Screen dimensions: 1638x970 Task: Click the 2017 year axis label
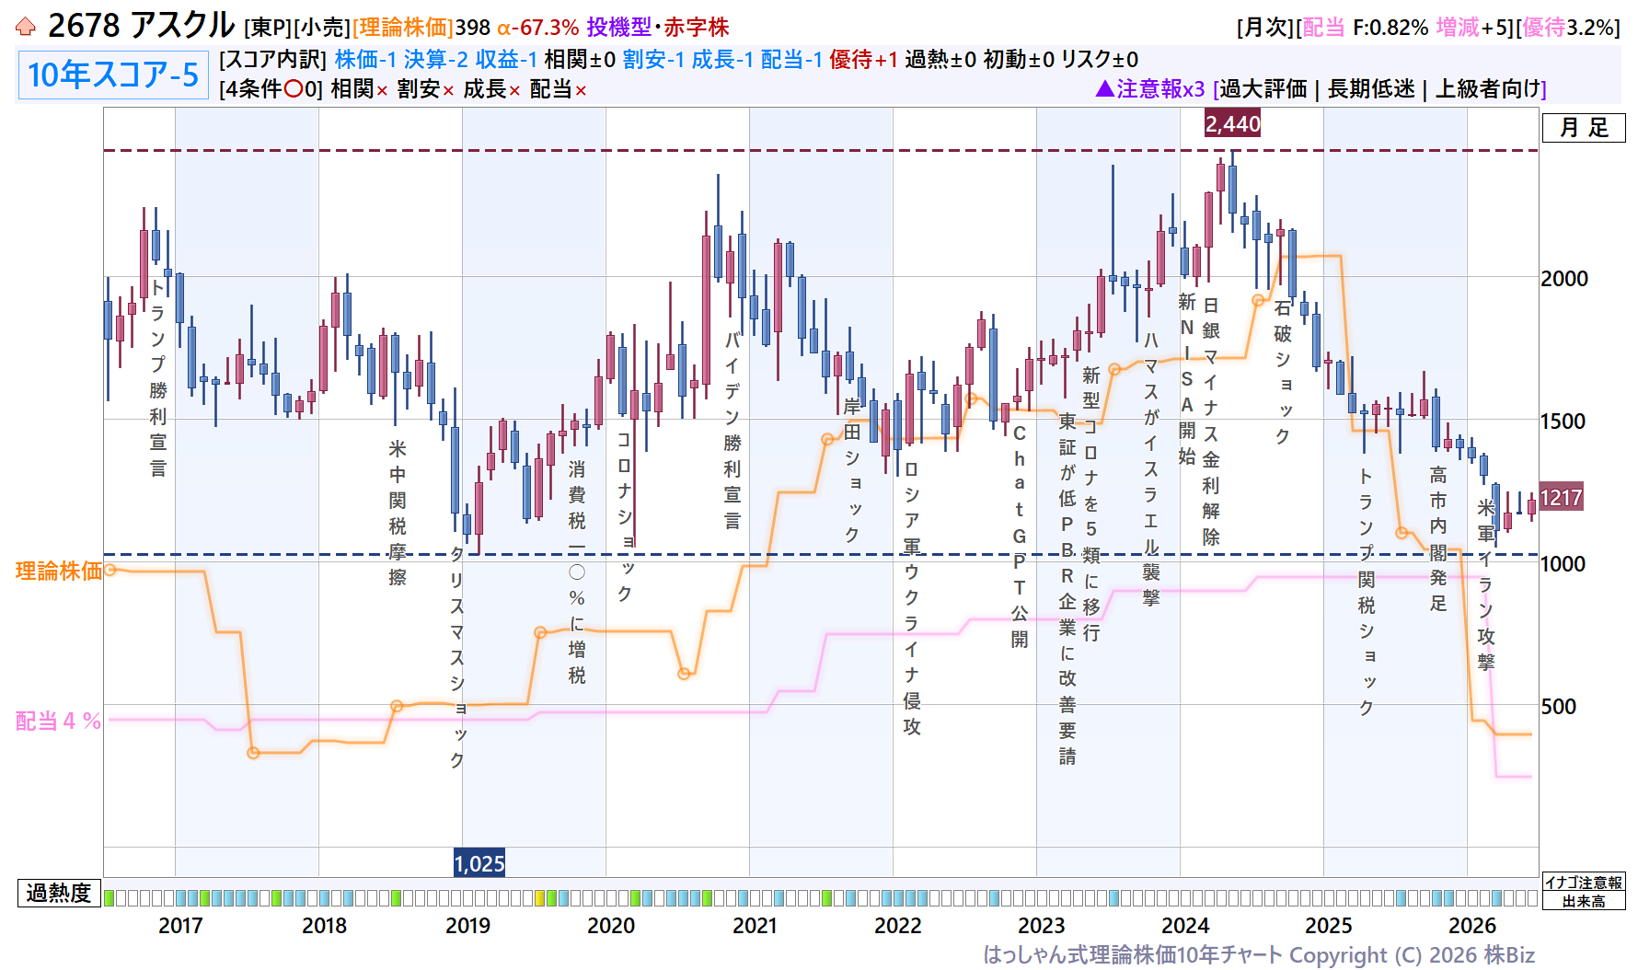coord(180,926)
